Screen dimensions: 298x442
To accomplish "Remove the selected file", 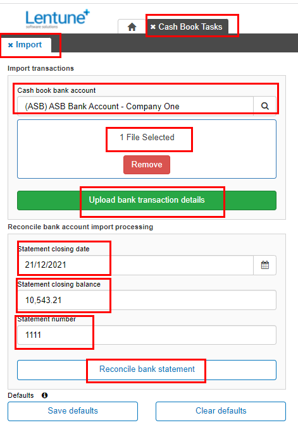I will (x=147, y=165).
